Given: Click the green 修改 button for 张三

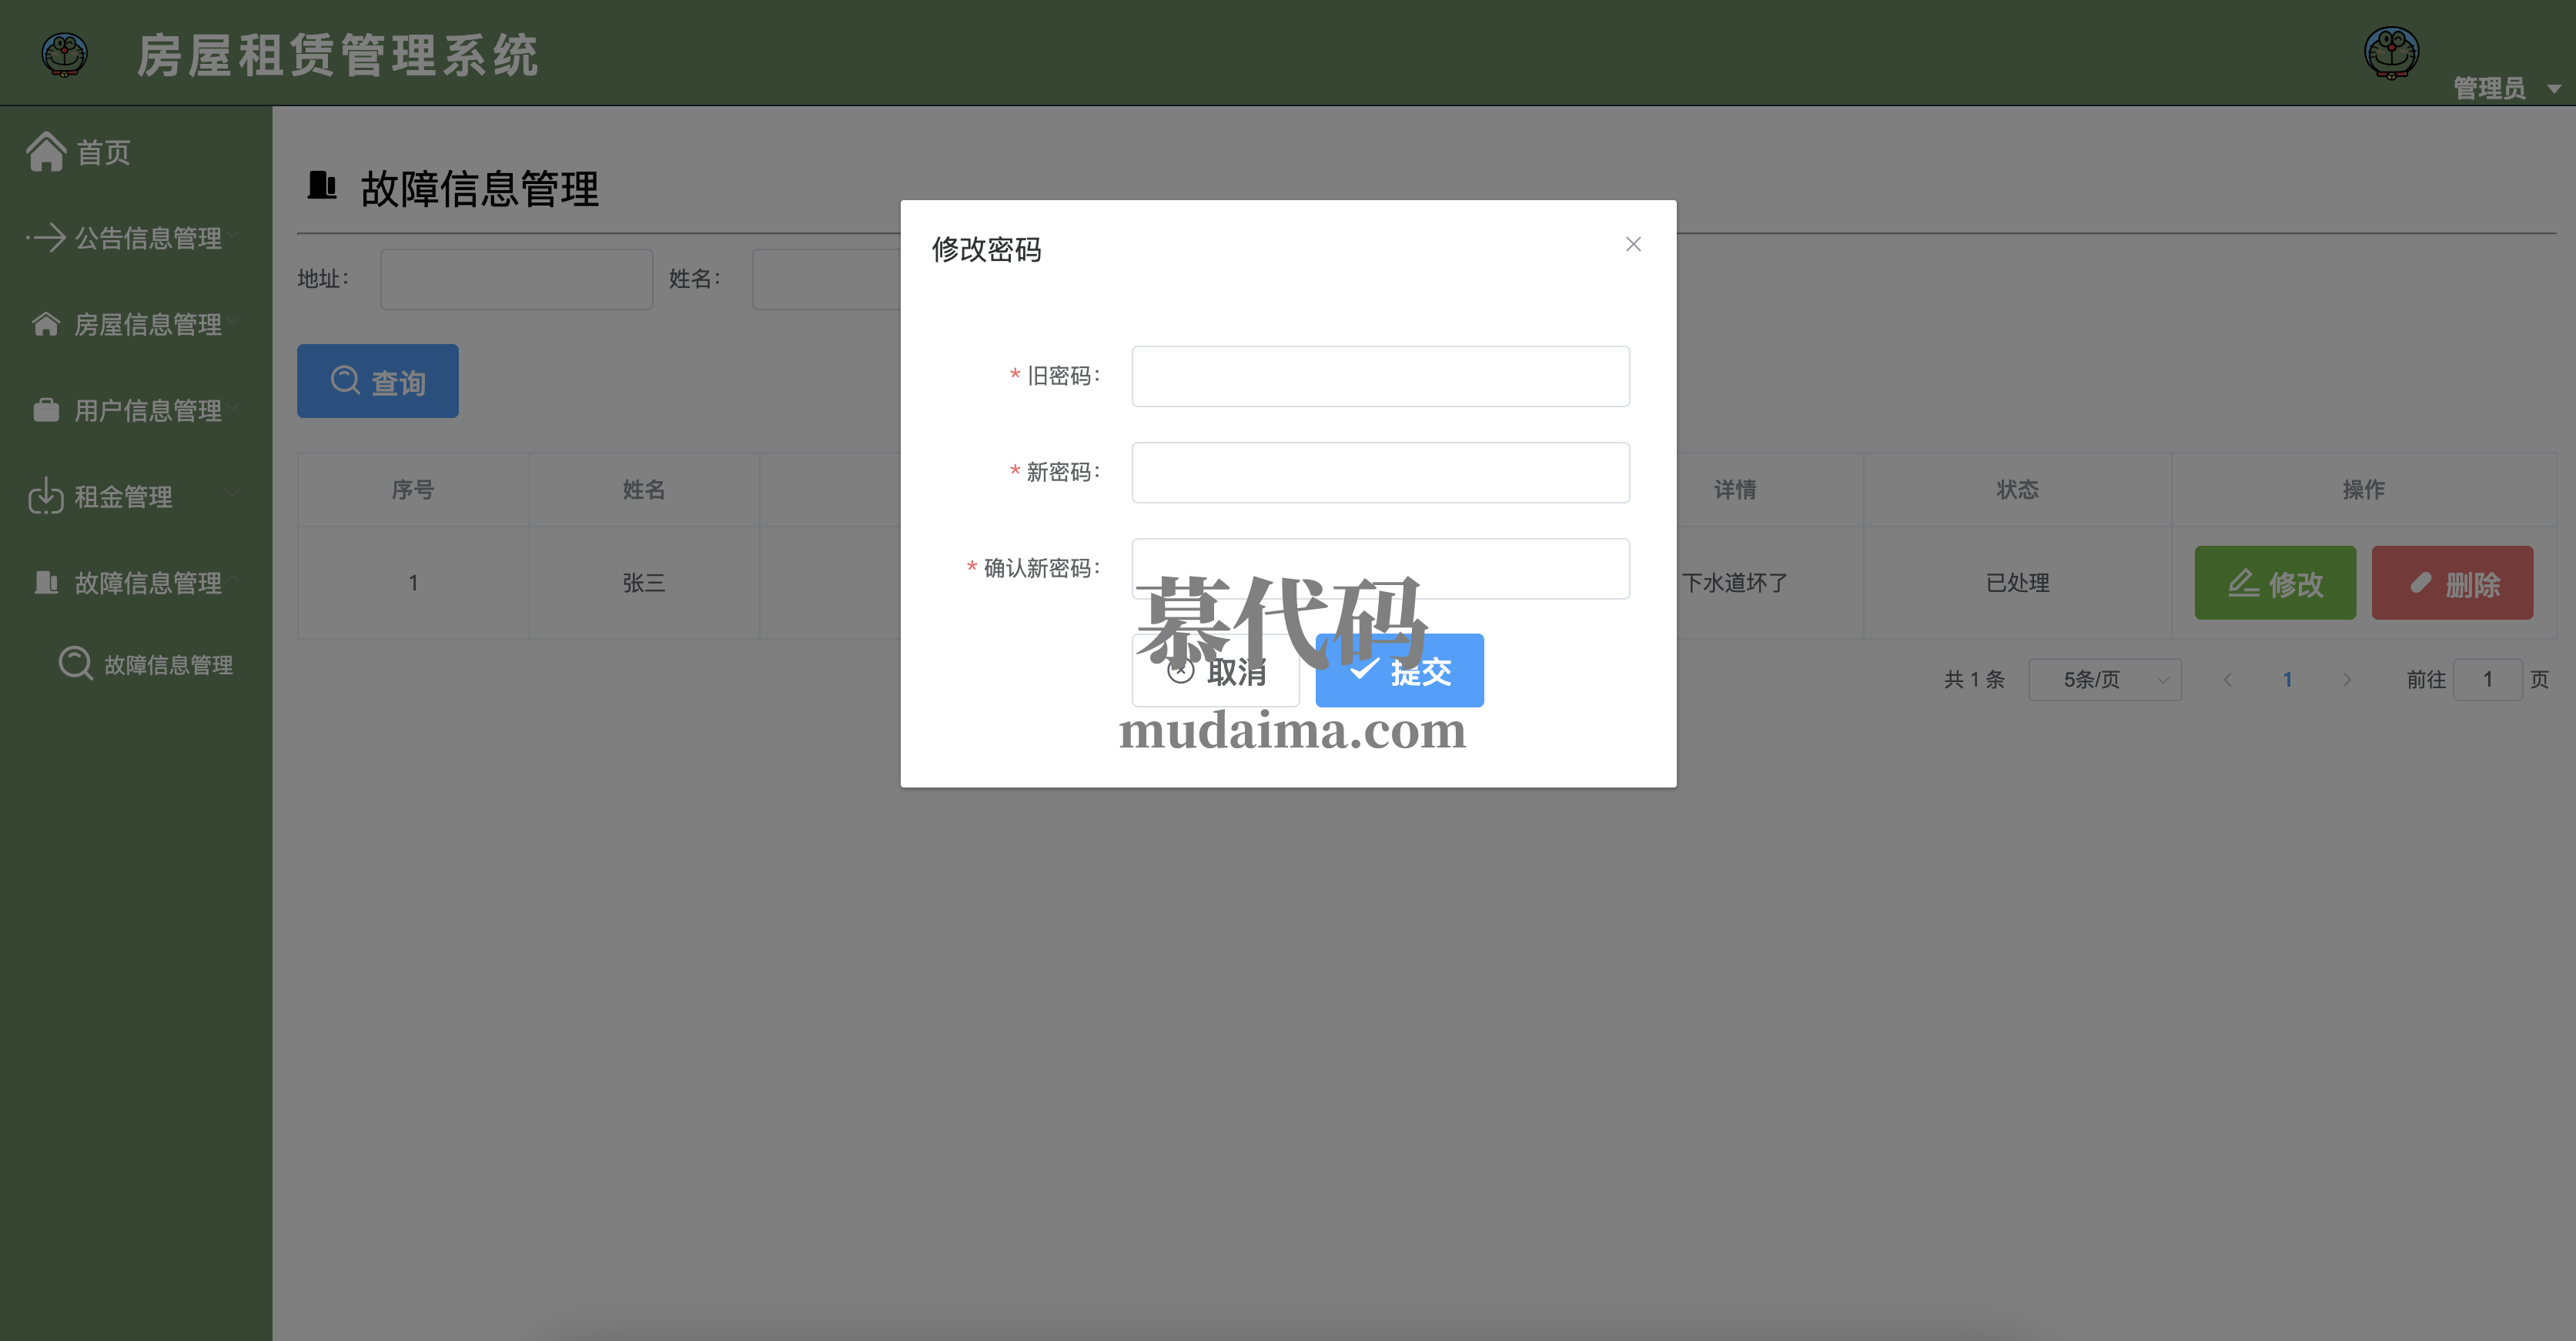Looking at the screenshot, I should click(x=2274, y=583).
